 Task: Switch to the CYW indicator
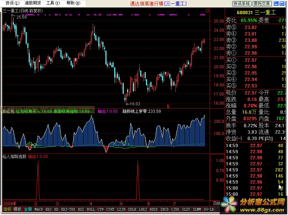100,209
